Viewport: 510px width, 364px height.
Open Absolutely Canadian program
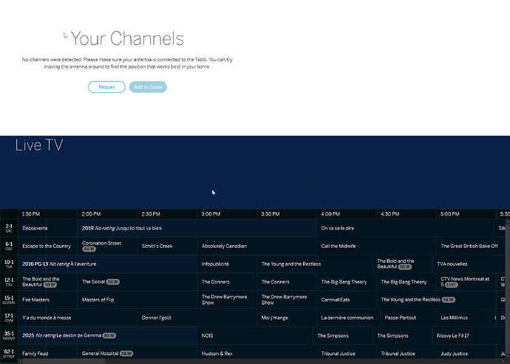pyautogui.click(x=257, y=246)
